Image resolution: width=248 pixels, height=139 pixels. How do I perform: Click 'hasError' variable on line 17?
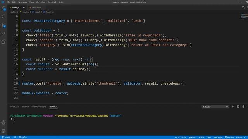[x=45, y=69]
